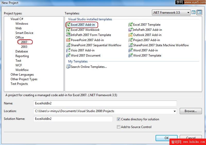Select the Smart Device project type
This screenshot has height=145, width=206.
24,33
